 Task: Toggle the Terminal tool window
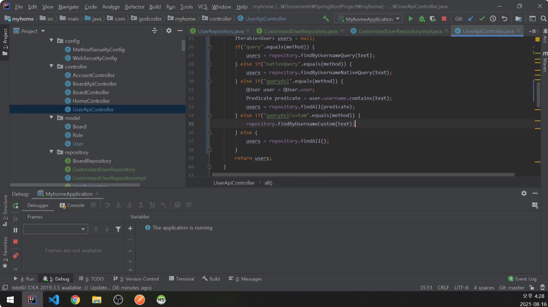coord(182,279)
